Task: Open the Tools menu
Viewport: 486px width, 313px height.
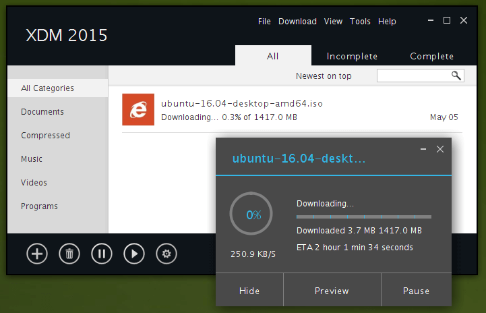Action: coord(360,22)
